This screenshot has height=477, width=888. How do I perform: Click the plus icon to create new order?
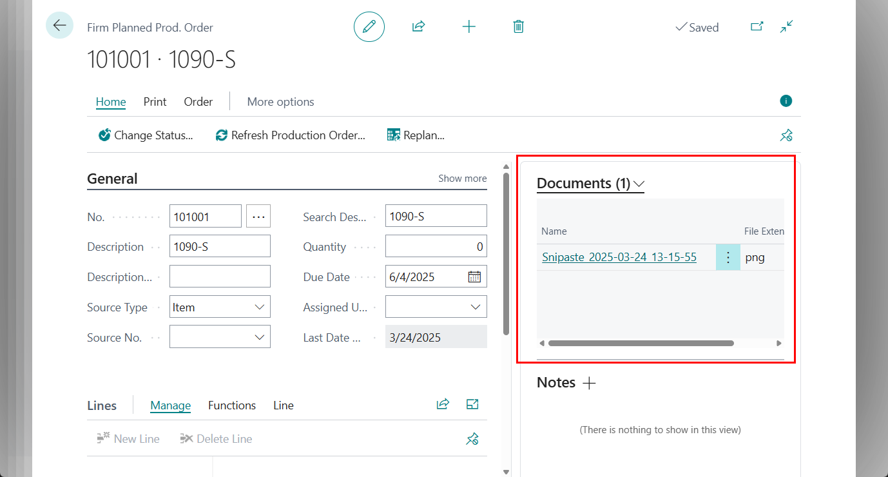tap(469, 26)
